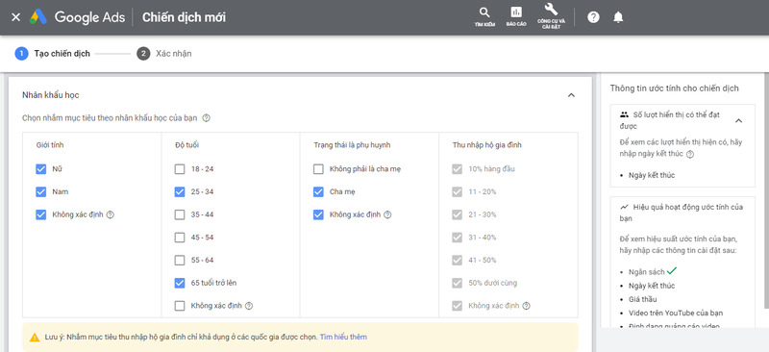This screenshot has height=352, width=769.
Task: Click green checkmark beside Ngân sách
Action: (x=672, y=270)
